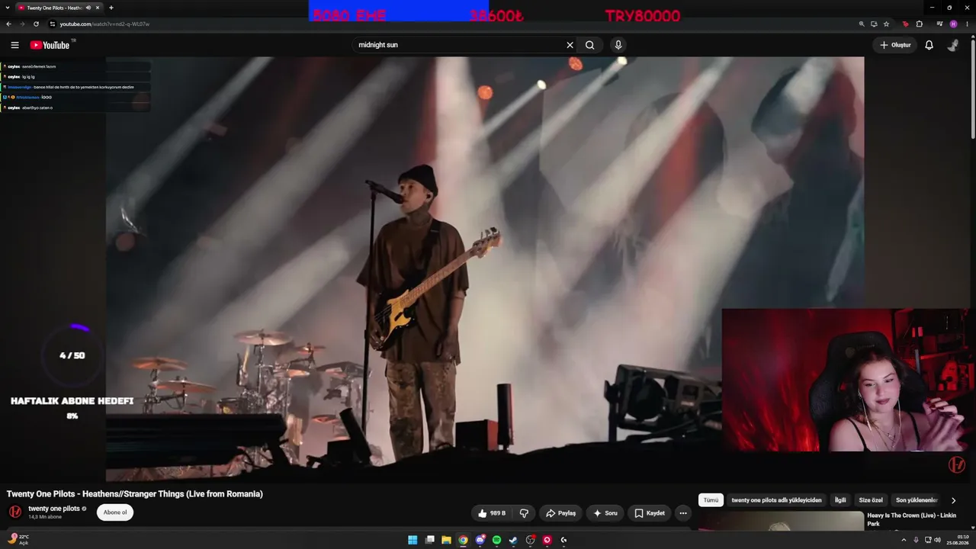Viewport: 976px width, 549px height.
Task: Click the Oluştur create button
Action: coord(895,45)
